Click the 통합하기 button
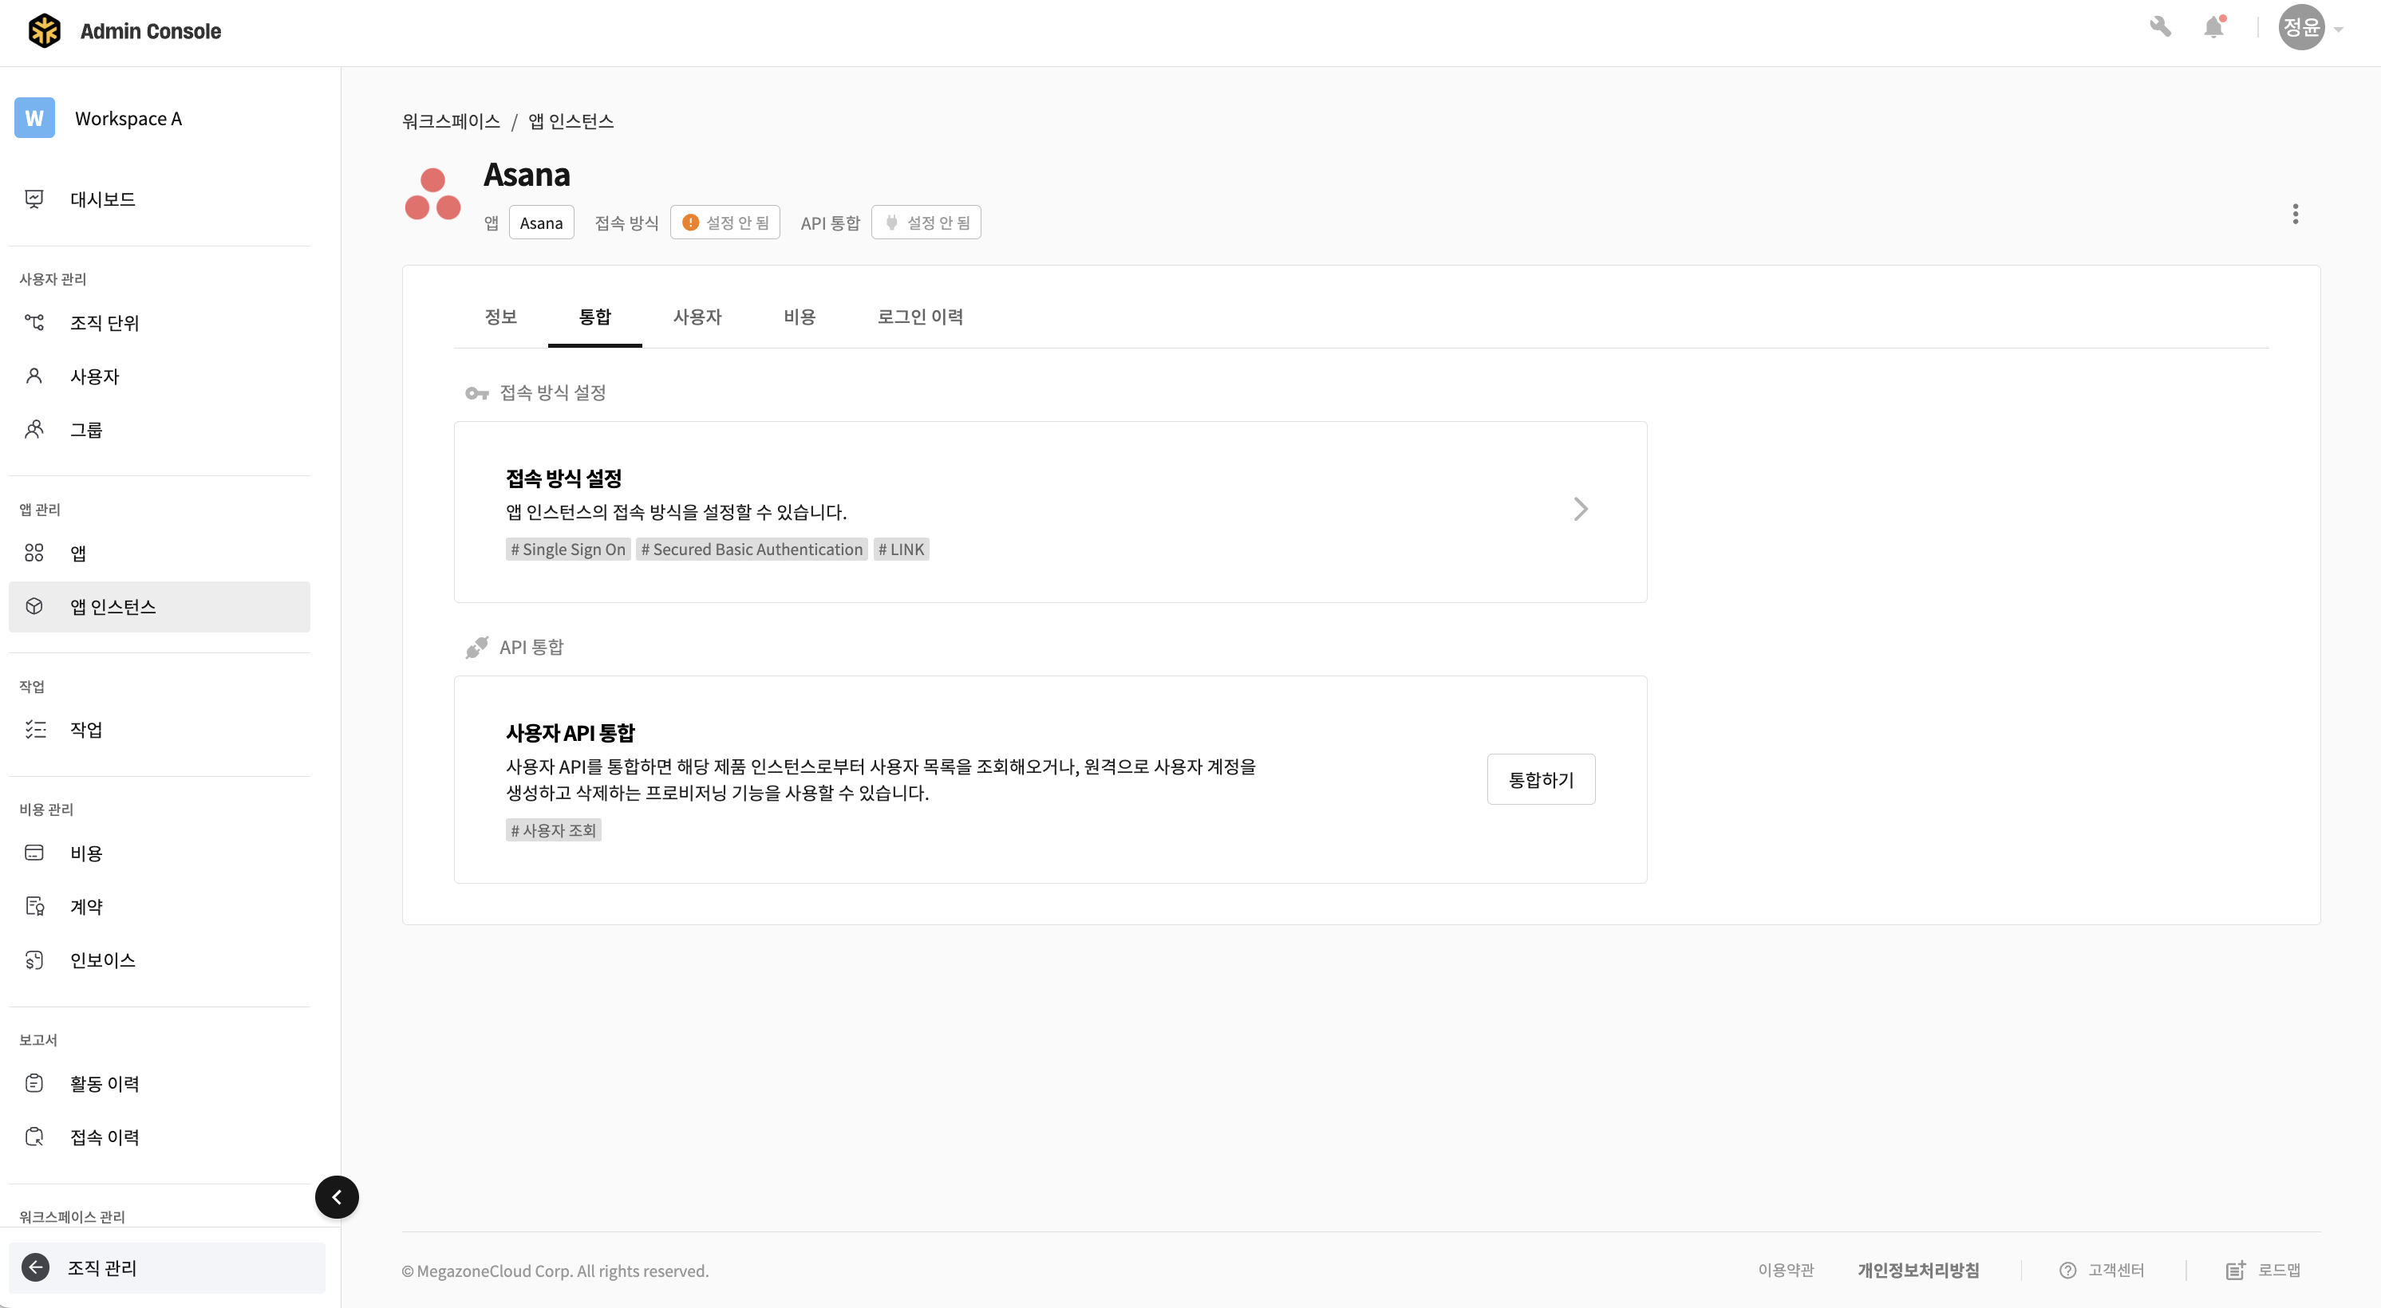 coord(1540,780)
